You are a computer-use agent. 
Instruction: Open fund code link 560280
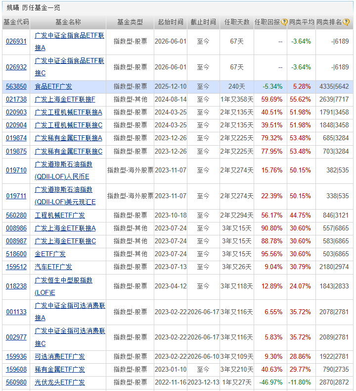click(16, 216)
